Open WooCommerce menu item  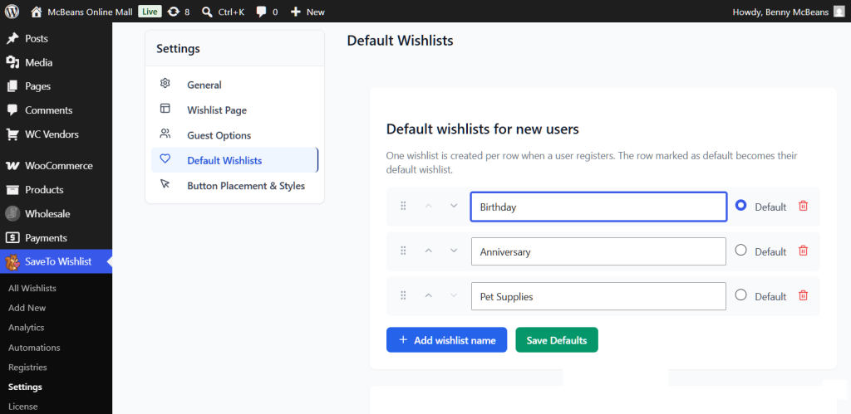[56, 166]
